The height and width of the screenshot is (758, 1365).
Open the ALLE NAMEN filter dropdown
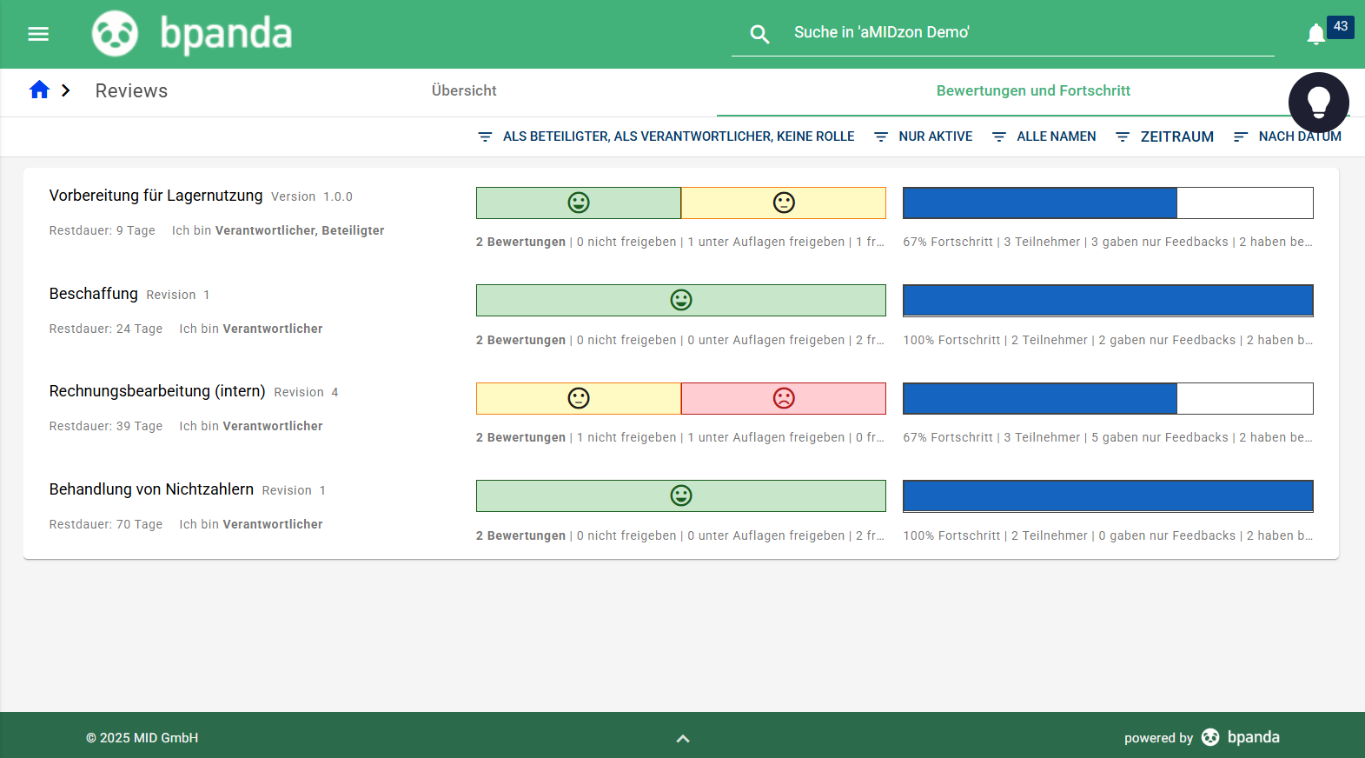pos(1044,136)
